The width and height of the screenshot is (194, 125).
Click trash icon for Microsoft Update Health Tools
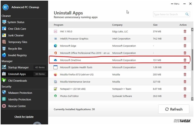point(185,67)
